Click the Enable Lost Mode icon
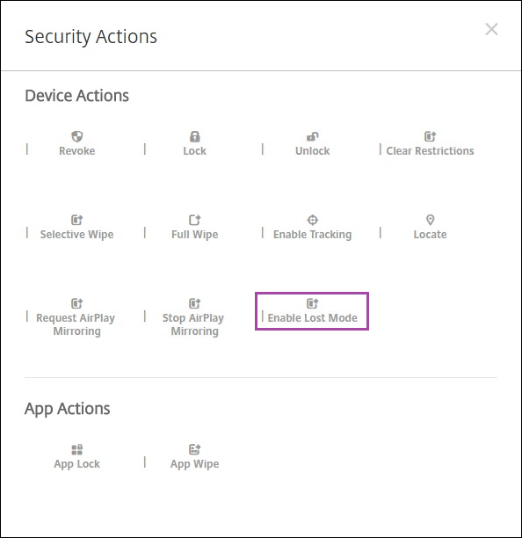 tap(313, 303)
